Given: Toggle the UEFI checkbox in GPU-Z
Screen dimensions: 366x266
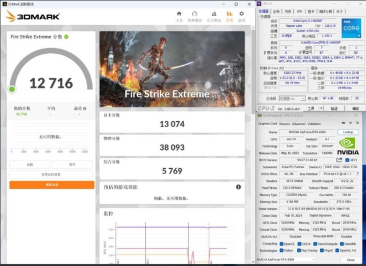Looking at the screenshot, I should click(347, 160).
